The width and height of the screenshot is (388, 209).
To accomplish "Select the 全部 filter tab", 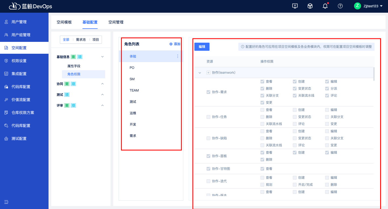I will pyautogui.click(x=66, y=40).
